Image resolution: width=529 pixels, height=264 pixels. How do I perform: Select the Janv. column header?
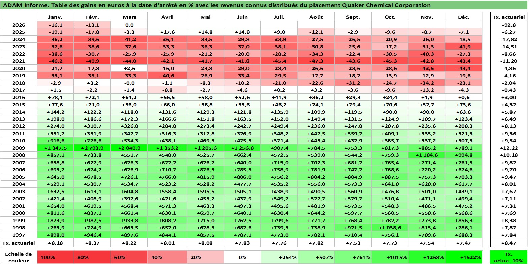[x=55, y=17]
